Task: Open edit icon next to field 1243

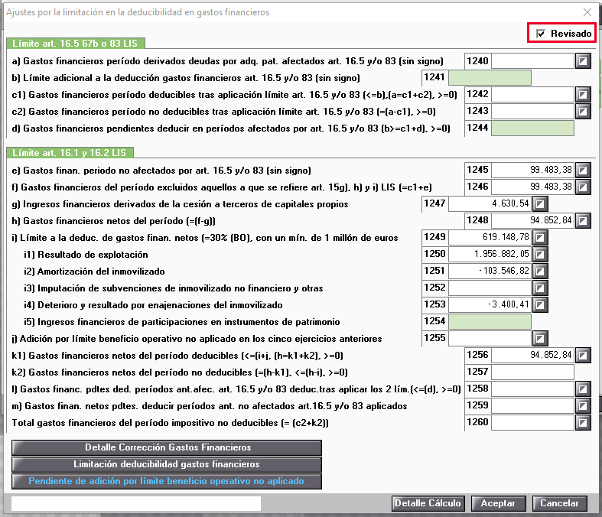Action: point(583,112)
